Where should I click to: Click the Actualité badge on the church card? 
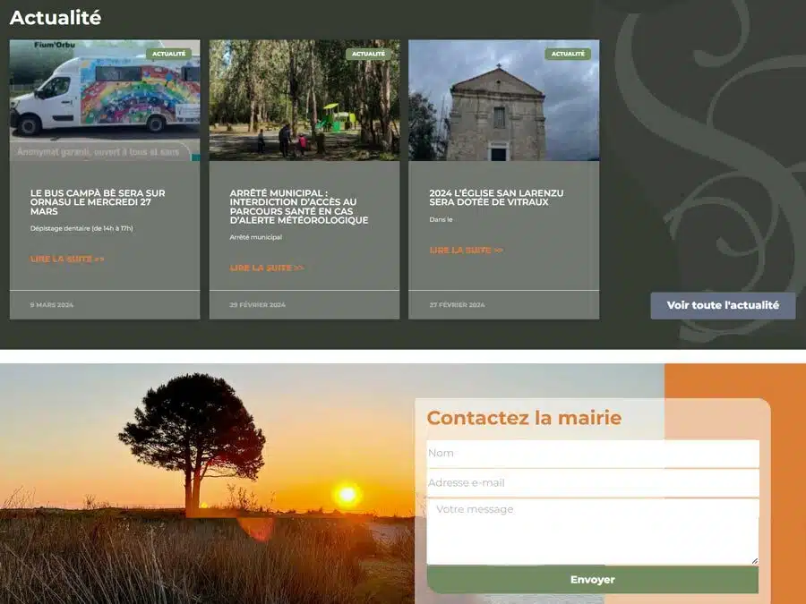568,54
